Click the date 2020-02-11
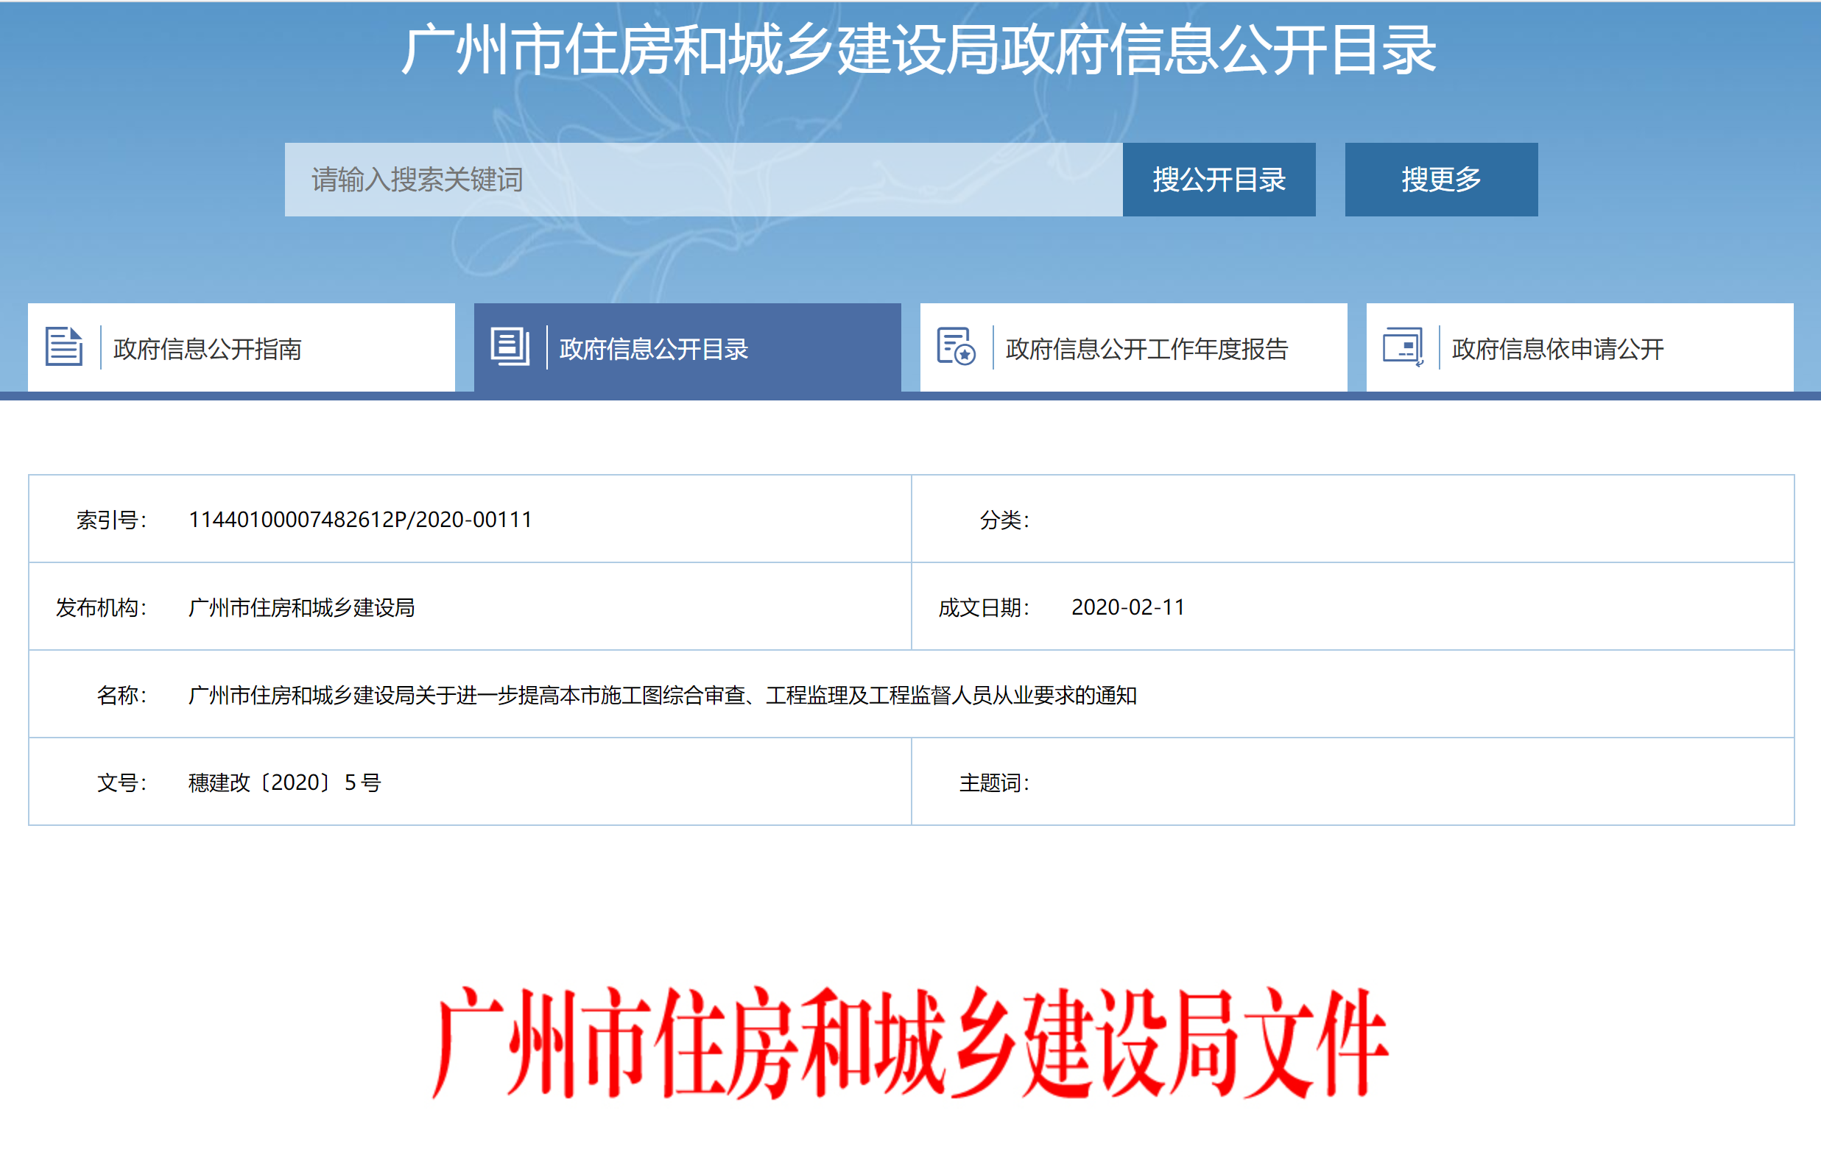This screenshot has width=1821, height=1152. click(1127, 608)
